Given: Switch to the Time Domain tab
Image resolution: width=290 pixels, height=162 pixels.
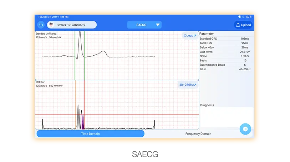Looking at the screenshot, I should pos(91,134).
